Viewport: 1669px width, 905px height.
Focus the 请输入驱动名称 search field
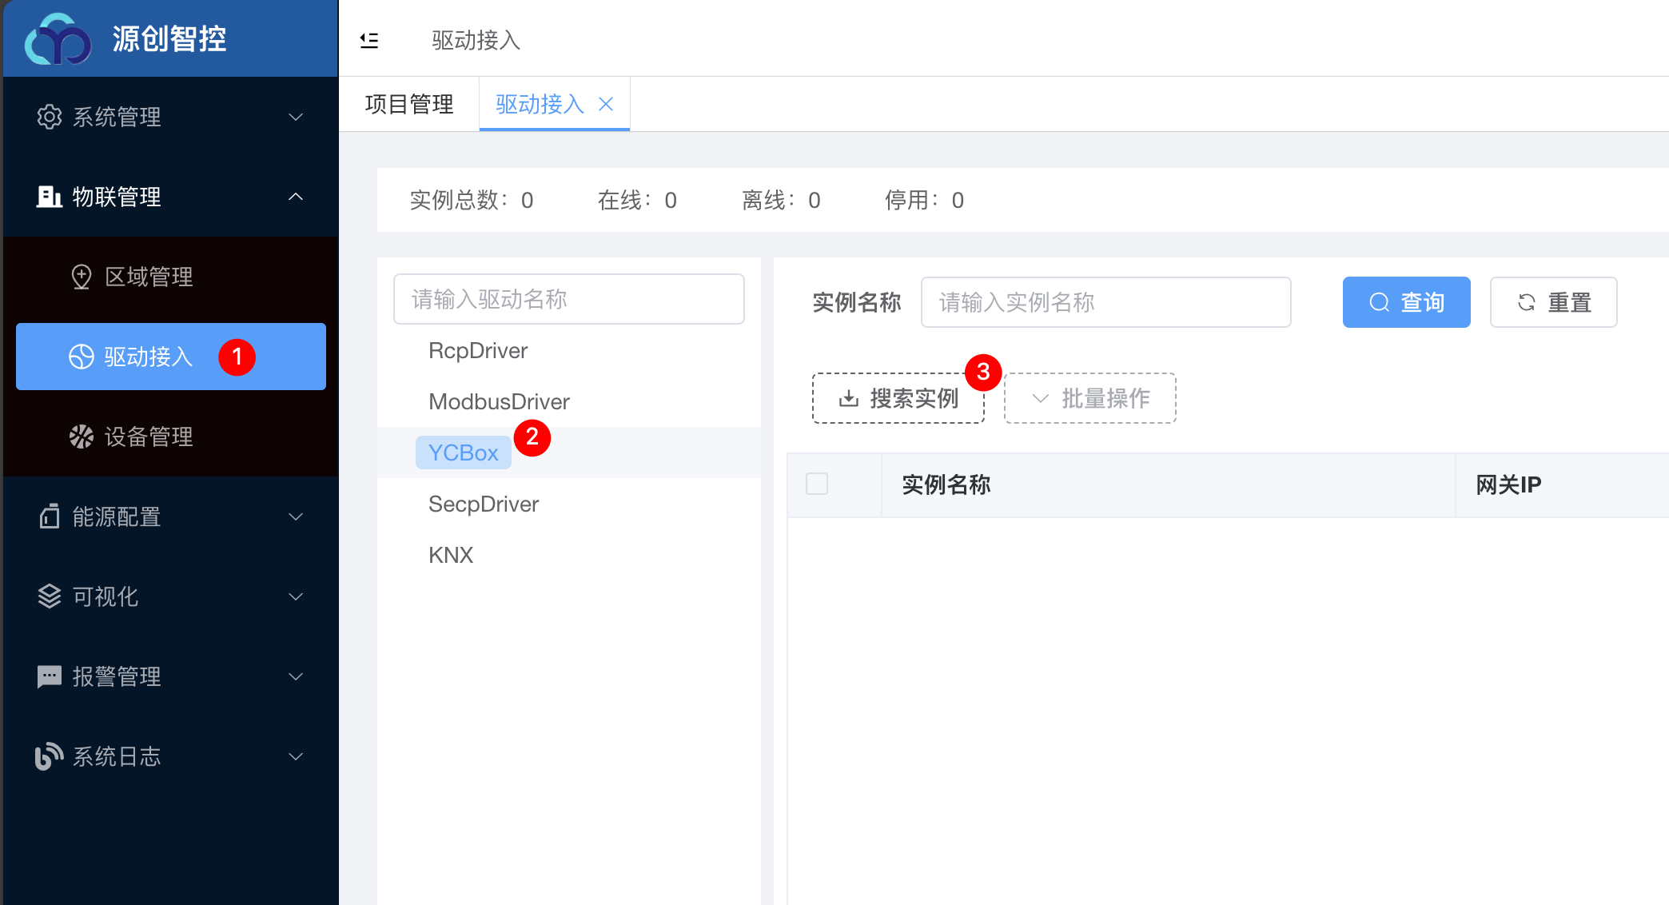(569, 299)
